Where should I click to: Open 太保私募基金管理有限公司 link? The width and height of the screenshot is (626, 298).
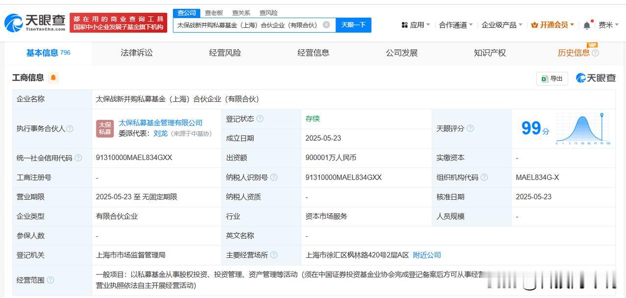[161, 123]
